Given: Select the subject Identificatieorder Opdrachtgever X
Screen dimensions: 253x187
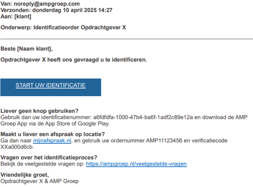Looking at the screenshot, I should tap(80, 27).
